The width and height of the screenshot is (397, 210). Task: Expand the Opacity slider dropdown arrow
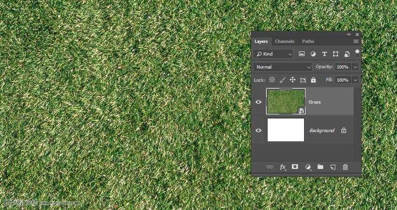tap(355, 67)
